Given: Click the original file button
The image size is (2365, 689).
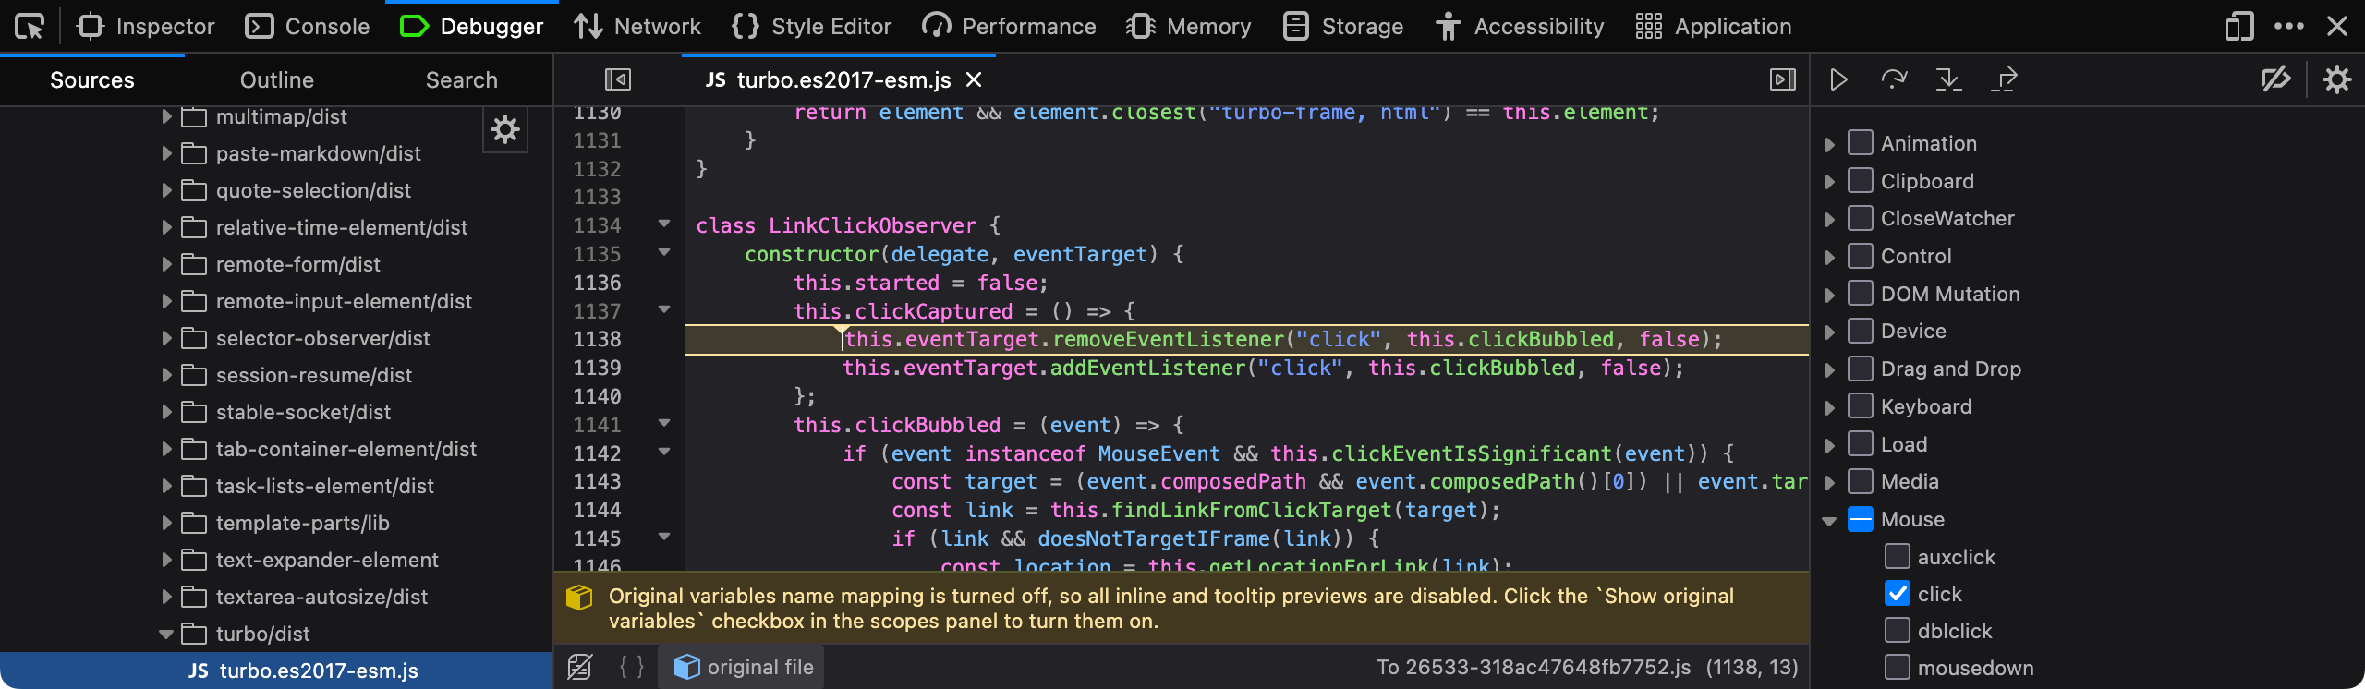Looking at the screenshot, I should [741, 667].
